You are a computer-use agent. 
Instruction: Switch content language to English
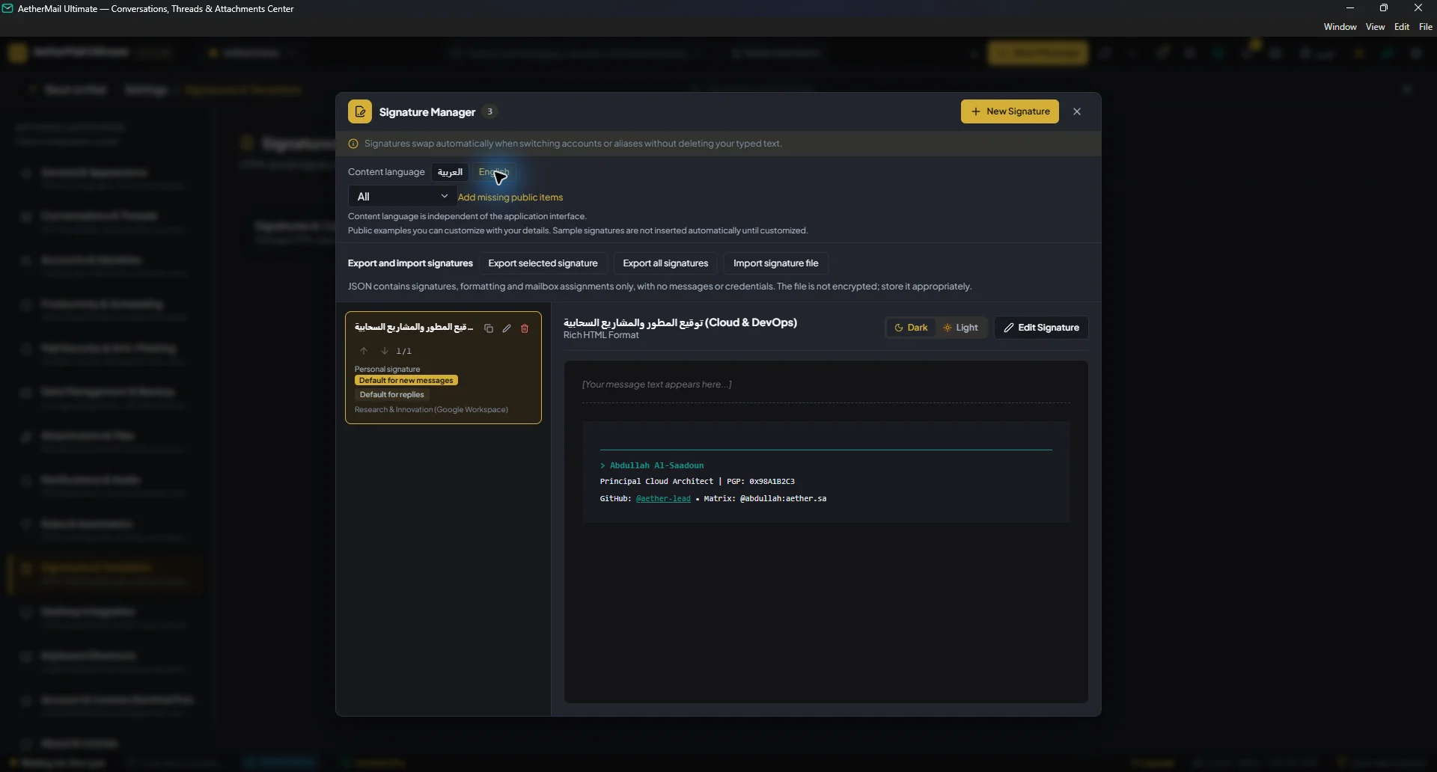[494, 172]
